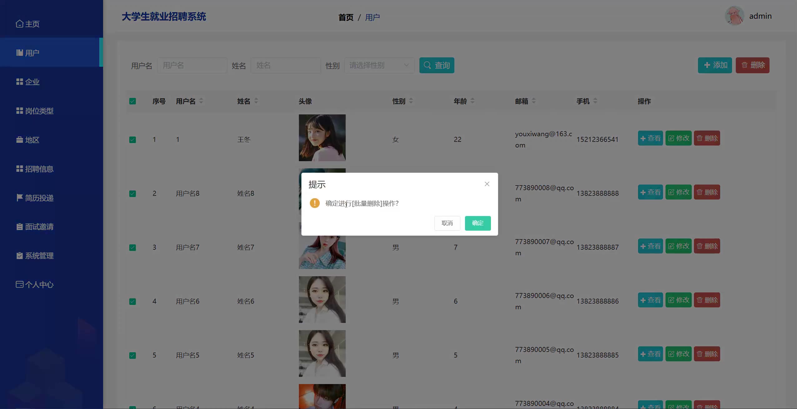Click the warning exclamation icon in dialog

(314, 203)
